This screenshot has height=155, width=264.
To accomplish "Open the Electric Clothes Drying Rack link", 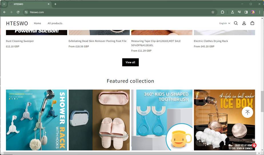I will (211, 41).
